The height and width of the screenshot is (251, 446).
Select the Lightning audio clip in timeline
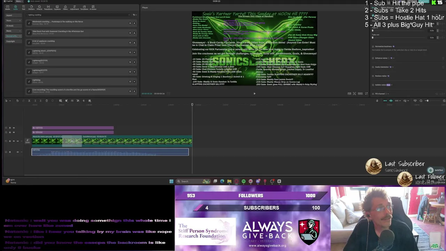[110, 152]
